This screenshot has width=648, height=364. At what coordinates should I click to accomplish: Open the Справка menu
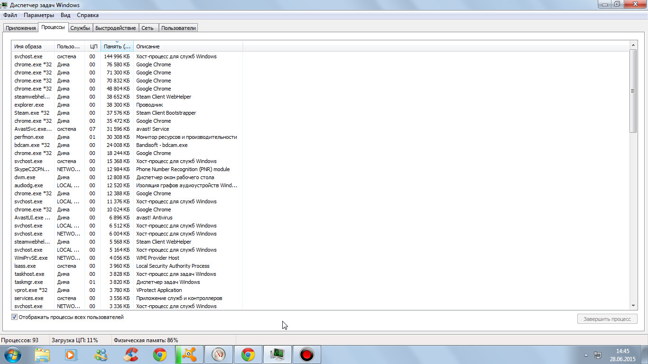pos(88,15)
